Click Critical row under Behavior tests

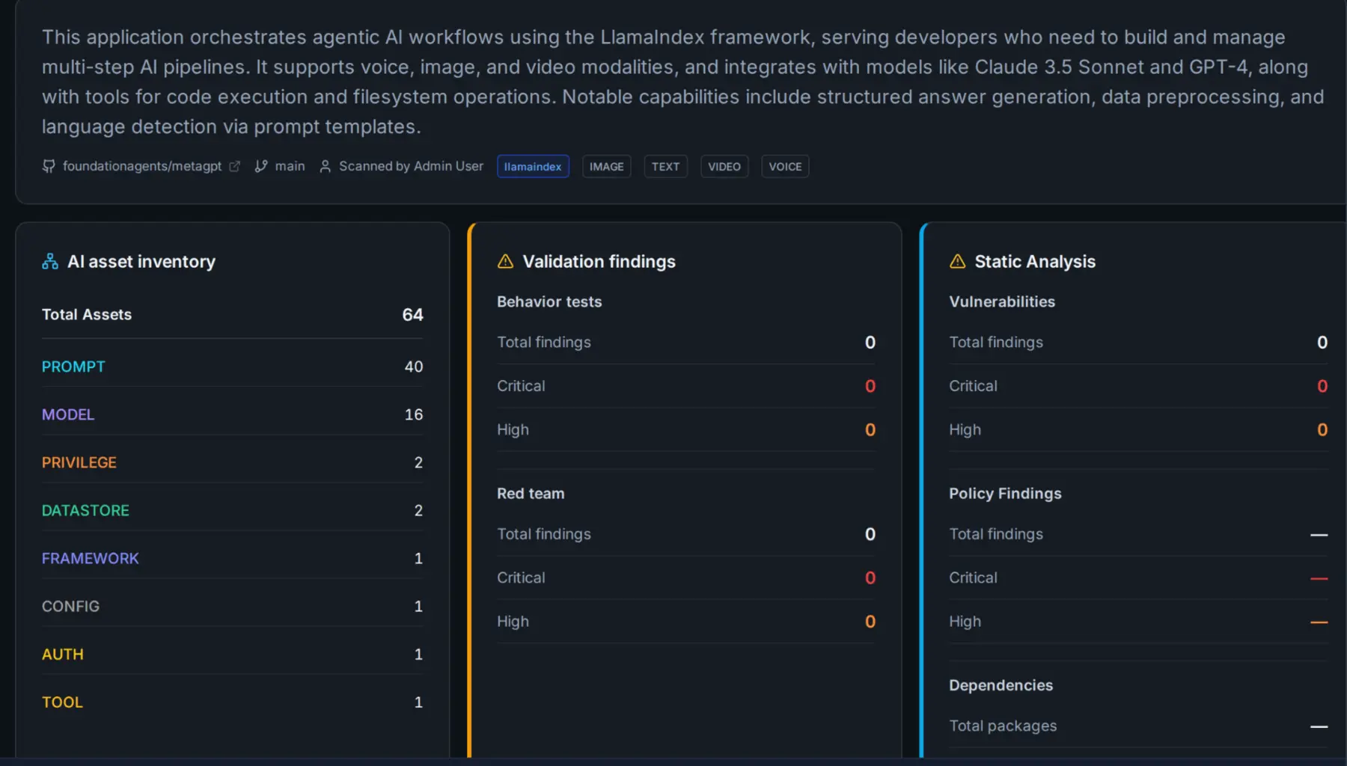pyautogui.click(x=686, y=386)
